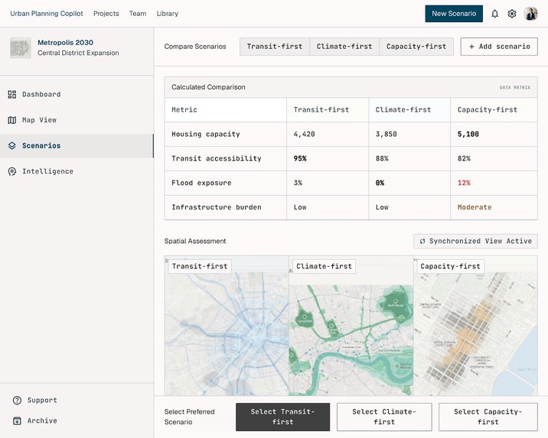548x438 pixels.
Task: Click Central District Expansion subtitle
Action: click(x=78, y=53)
